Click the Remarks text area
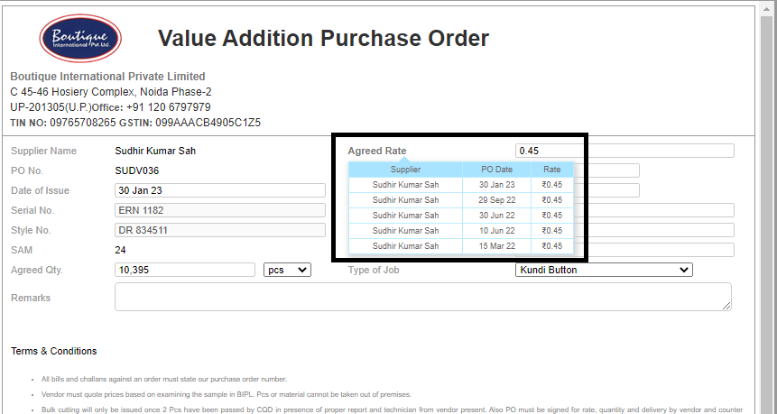The width and height of the screenshot is (777, 414). coord(423,297)
